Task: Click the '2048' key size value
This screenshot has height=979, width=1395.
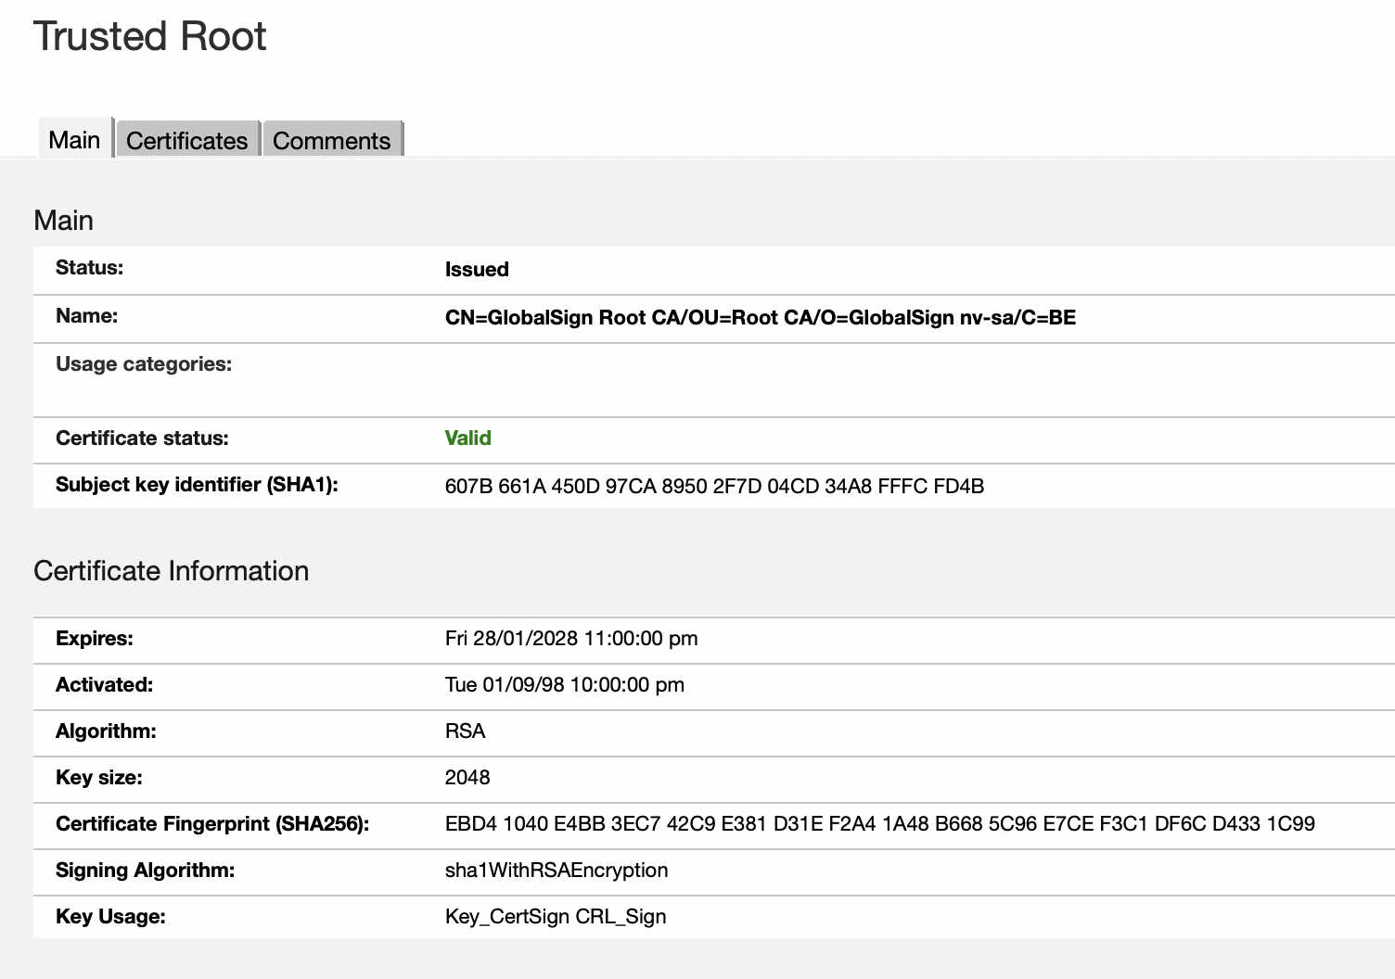Action: point(467,778)
